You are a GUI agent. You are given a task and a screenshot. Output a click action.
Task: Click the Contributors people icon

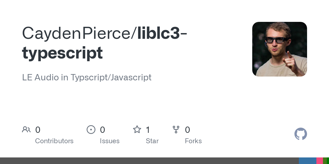26,130
